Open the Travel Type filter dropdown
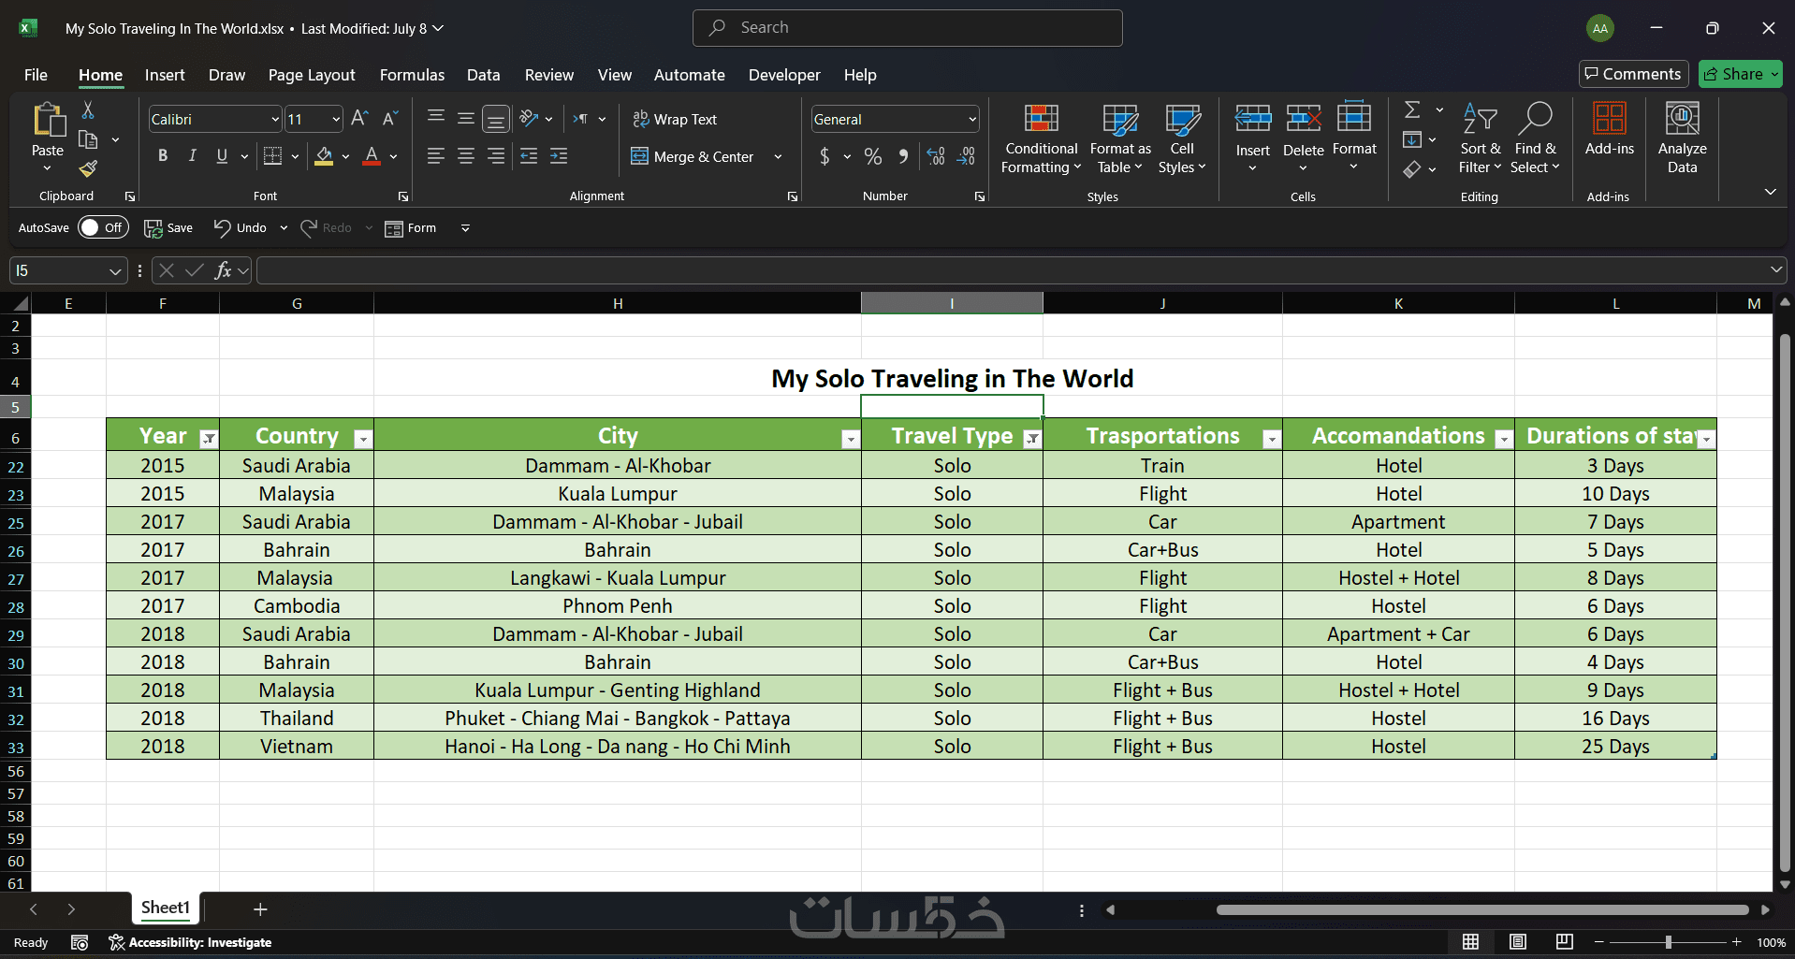The image size is (1795, 959). point(1032,439)
